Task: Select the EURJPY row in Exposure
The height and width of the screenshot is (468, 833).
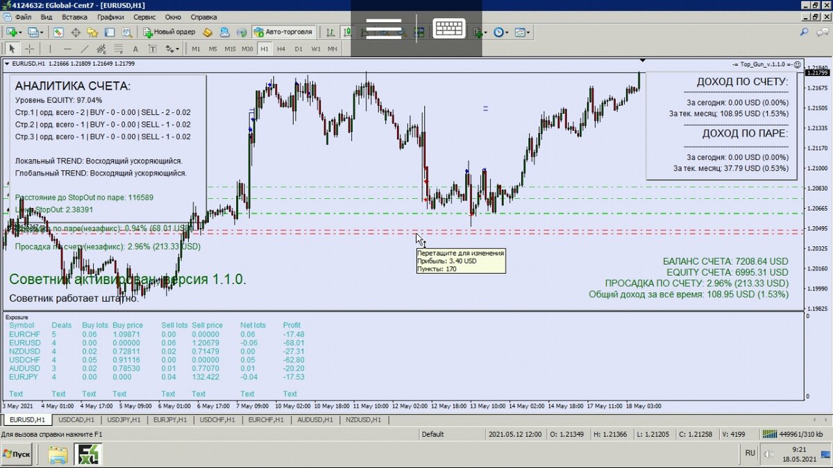Action: coord(157,376)
